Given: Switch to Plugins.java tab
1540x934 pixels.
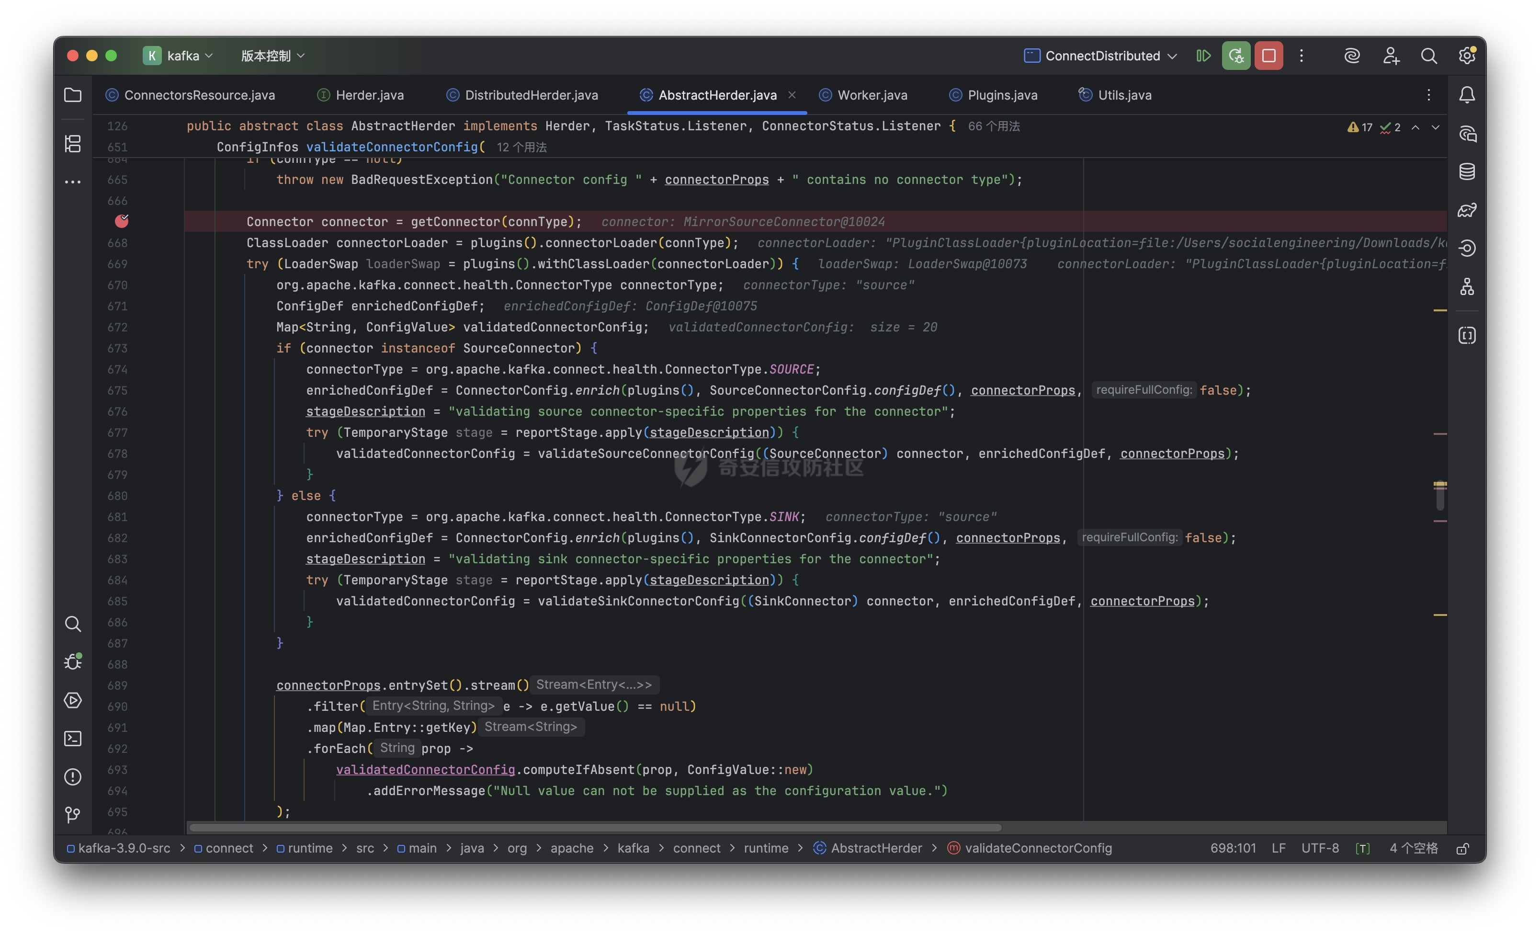Looking at the screenshot, I should tap(993, 95).
